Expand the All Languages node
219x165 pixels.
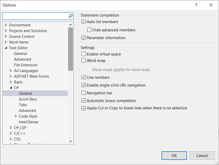tap(11, 71)
